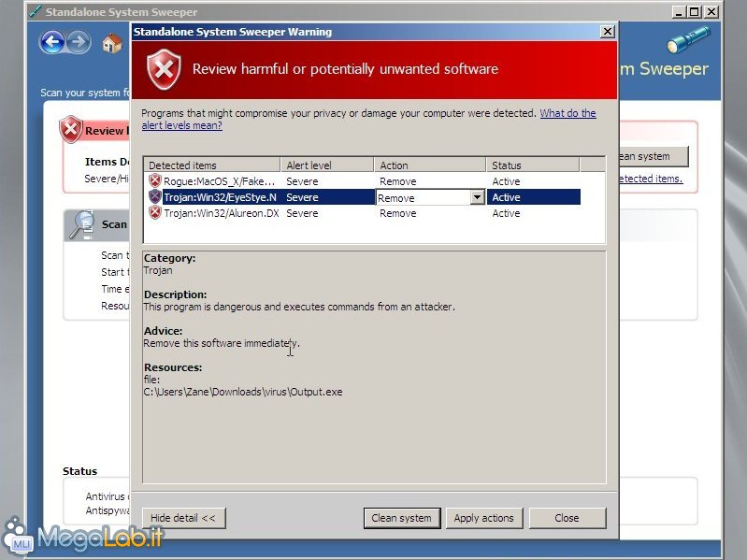Image resolution: width=747 pixels, height=560 pixels.
Task: Click the shield icon beside Trojan:Win32/EyeStye.N
Action: [155, 196]
